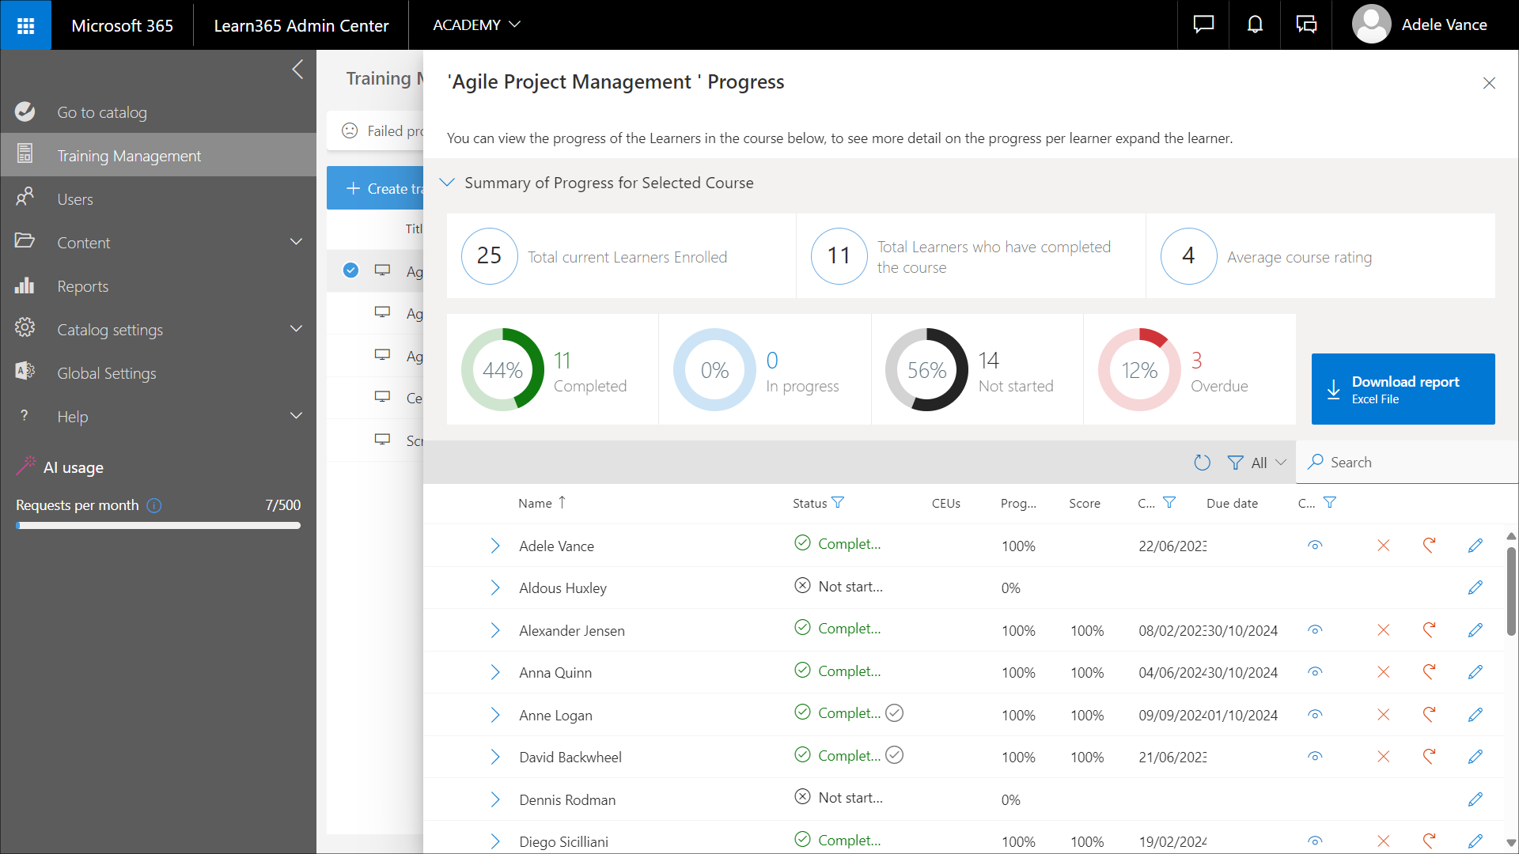Uncheck the selected training row checkbox
Screen dimensions: 1519x854
(x=350, y=270)
